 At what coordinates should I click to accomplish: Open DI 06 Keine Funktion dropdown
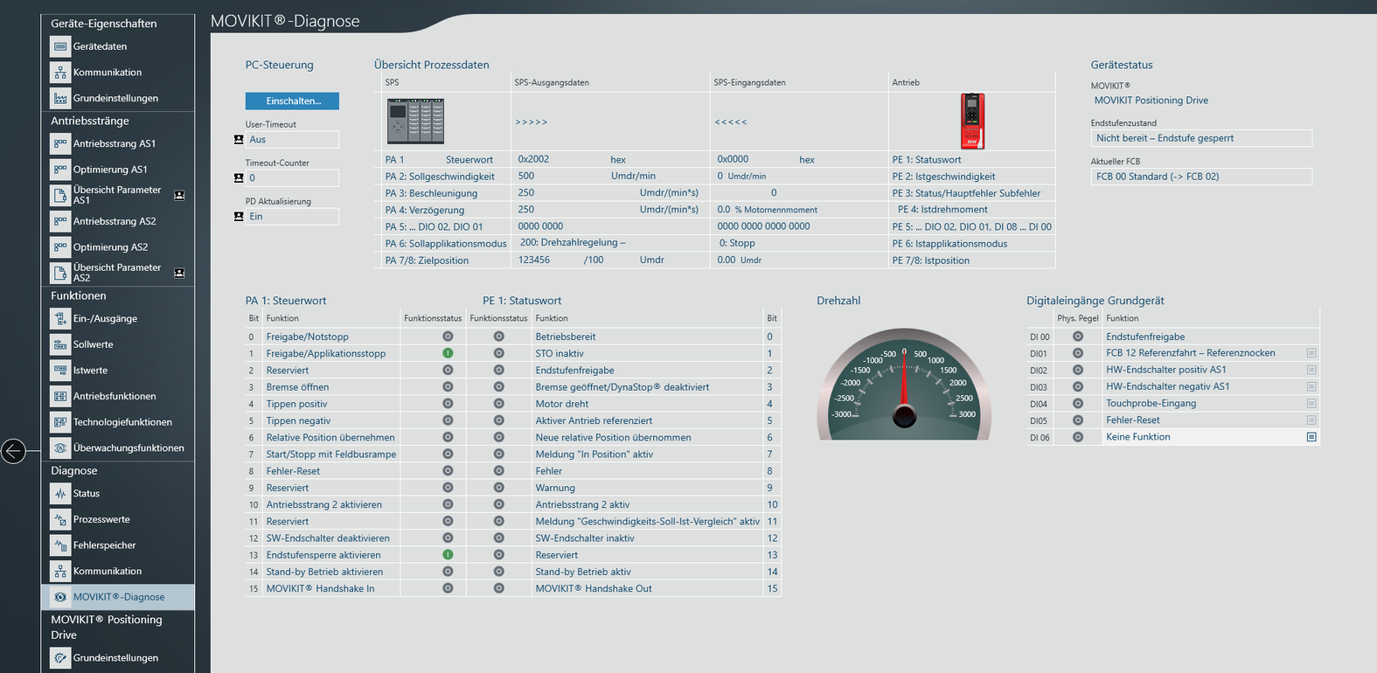(x=1311, y=437)
